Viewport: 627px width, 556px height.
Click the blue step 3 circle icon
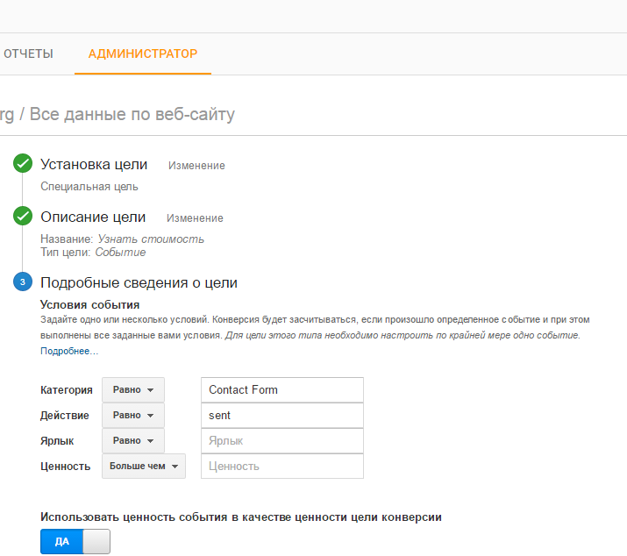coord(24,282)
